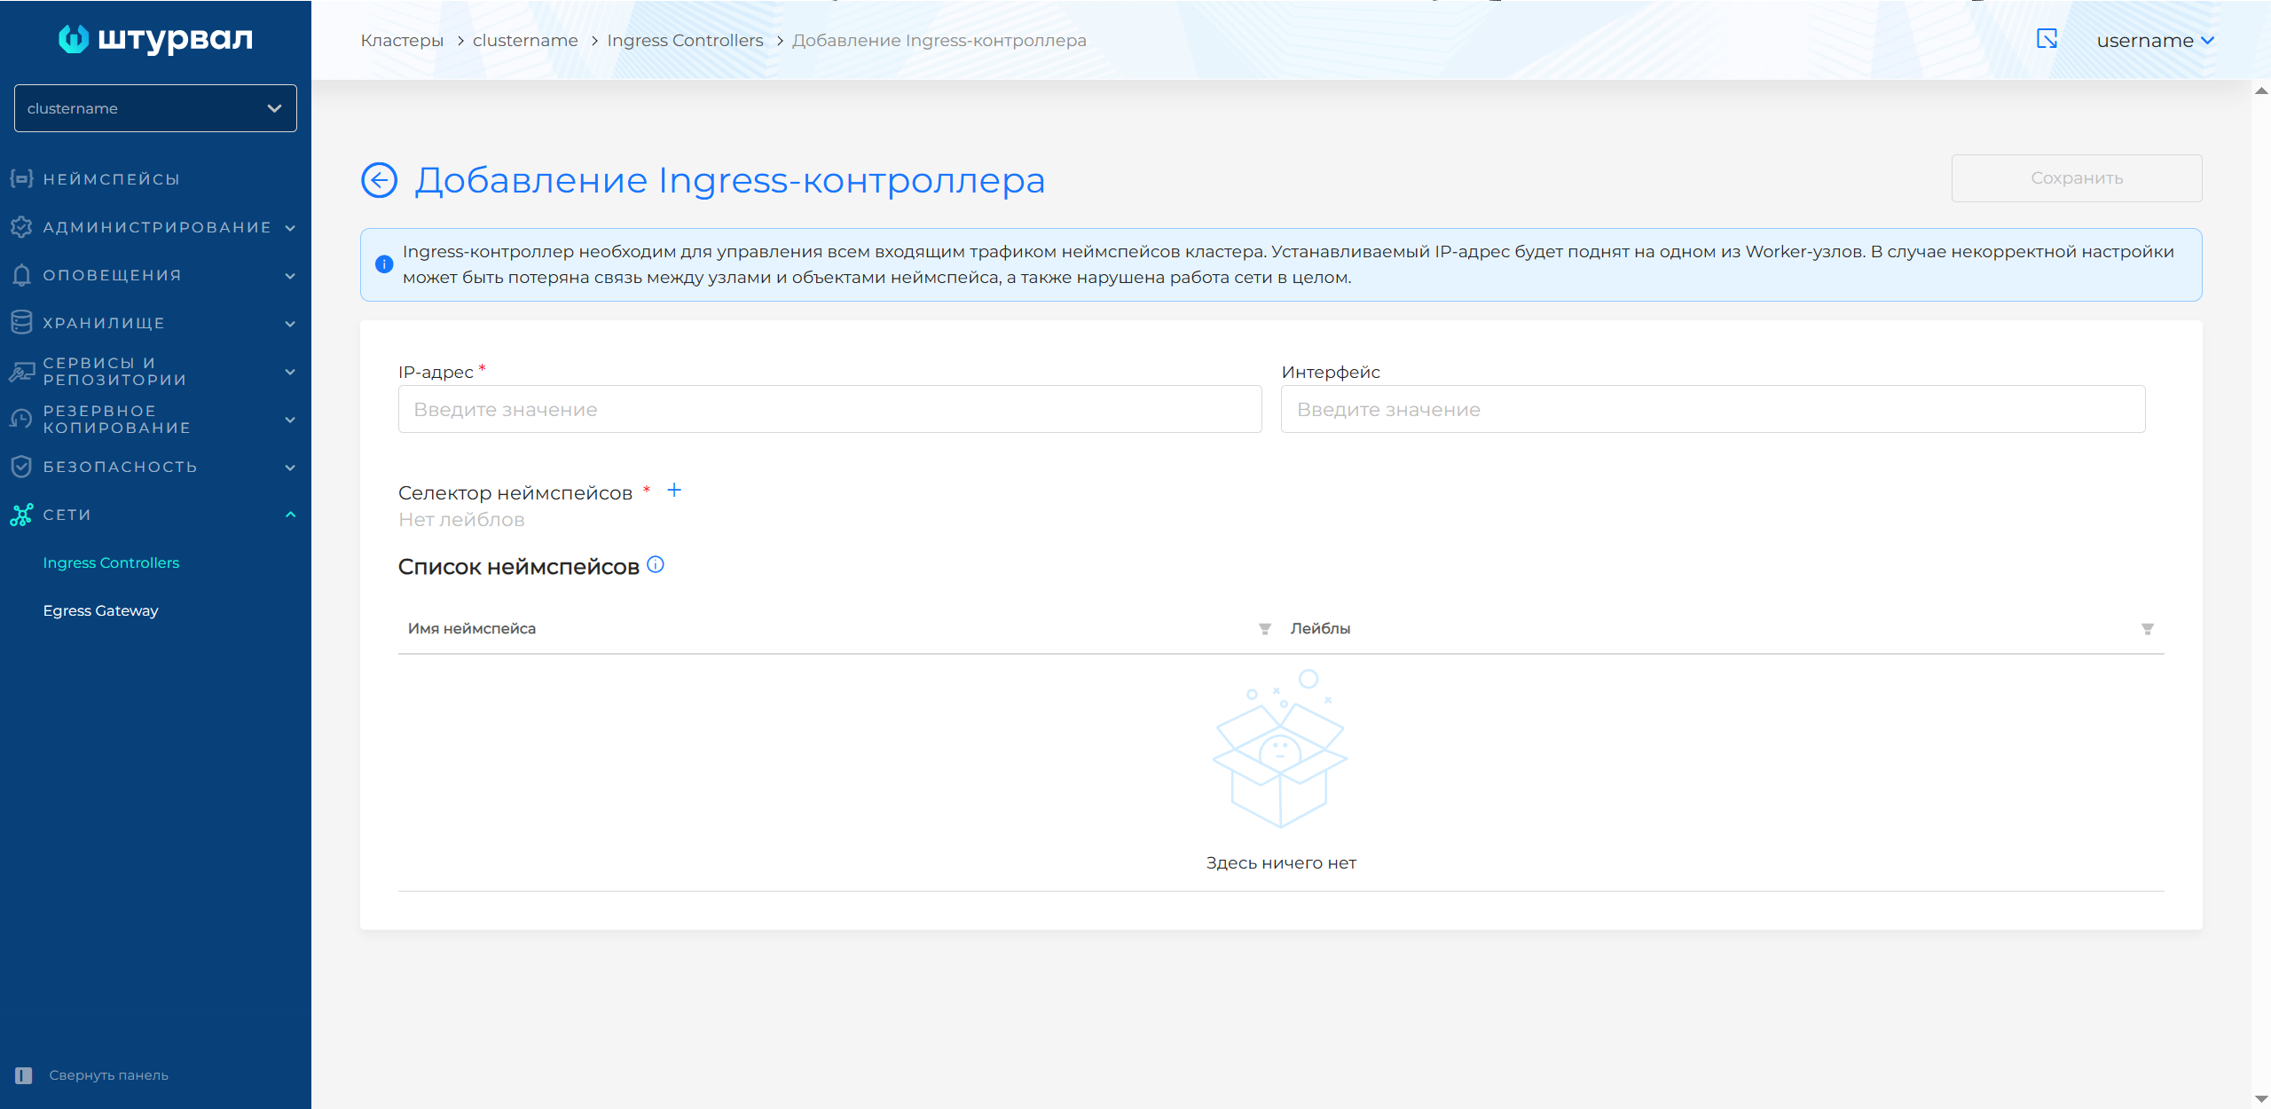Open Ingress Controllers sidebar item
2271x1109 pixels.
111,562
